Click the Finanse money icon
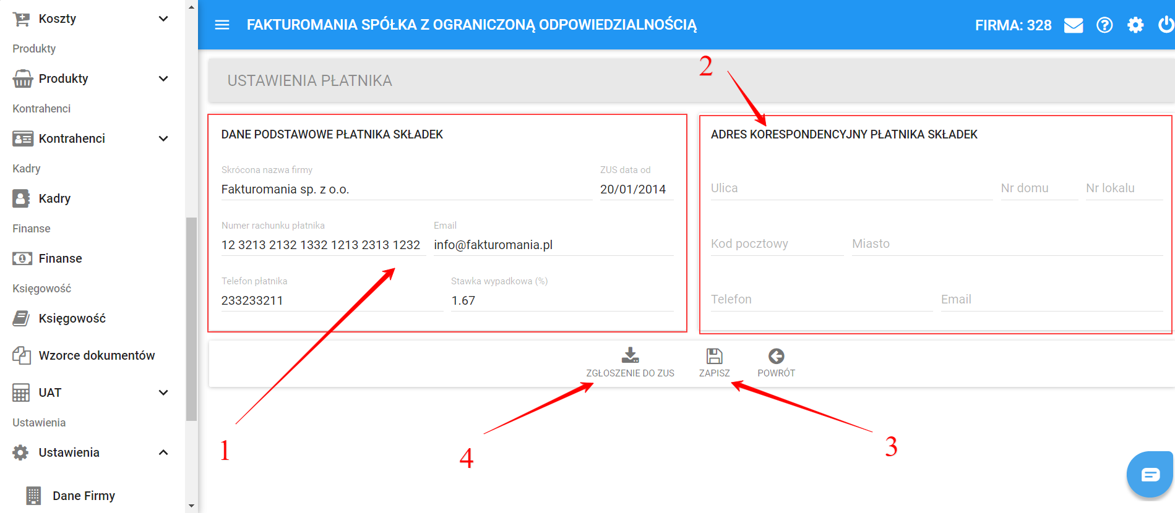Viewport: 1175px width, 513px height. point(22,258)
